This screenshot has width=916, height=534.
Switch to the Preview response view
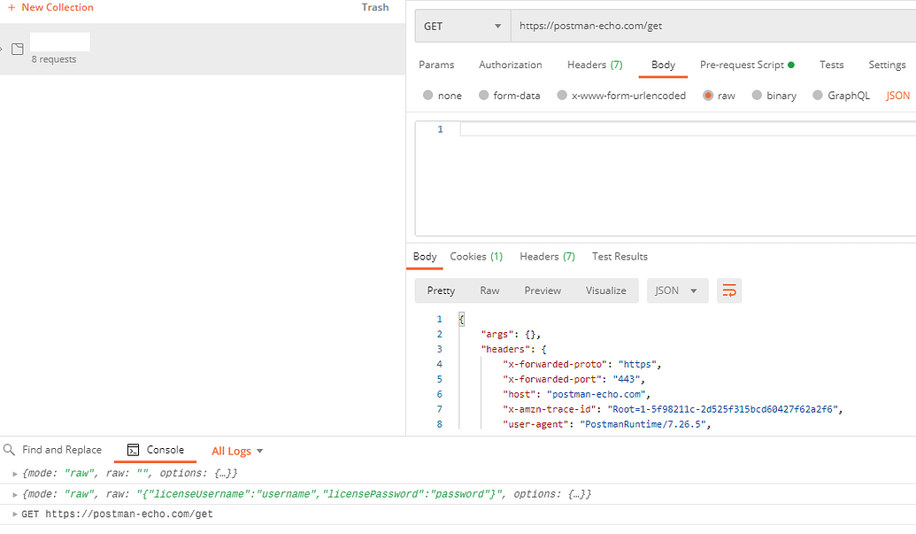point(542,290)
